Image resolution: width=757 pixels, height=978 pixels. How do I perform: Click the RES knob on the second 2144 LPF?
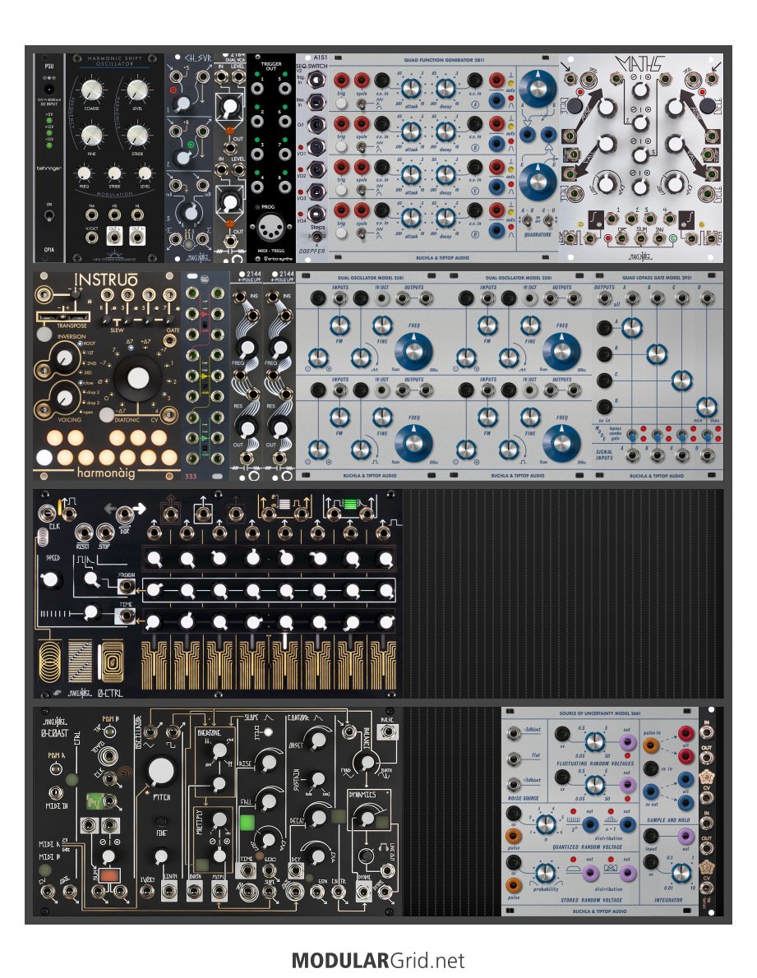click(279, 427)
